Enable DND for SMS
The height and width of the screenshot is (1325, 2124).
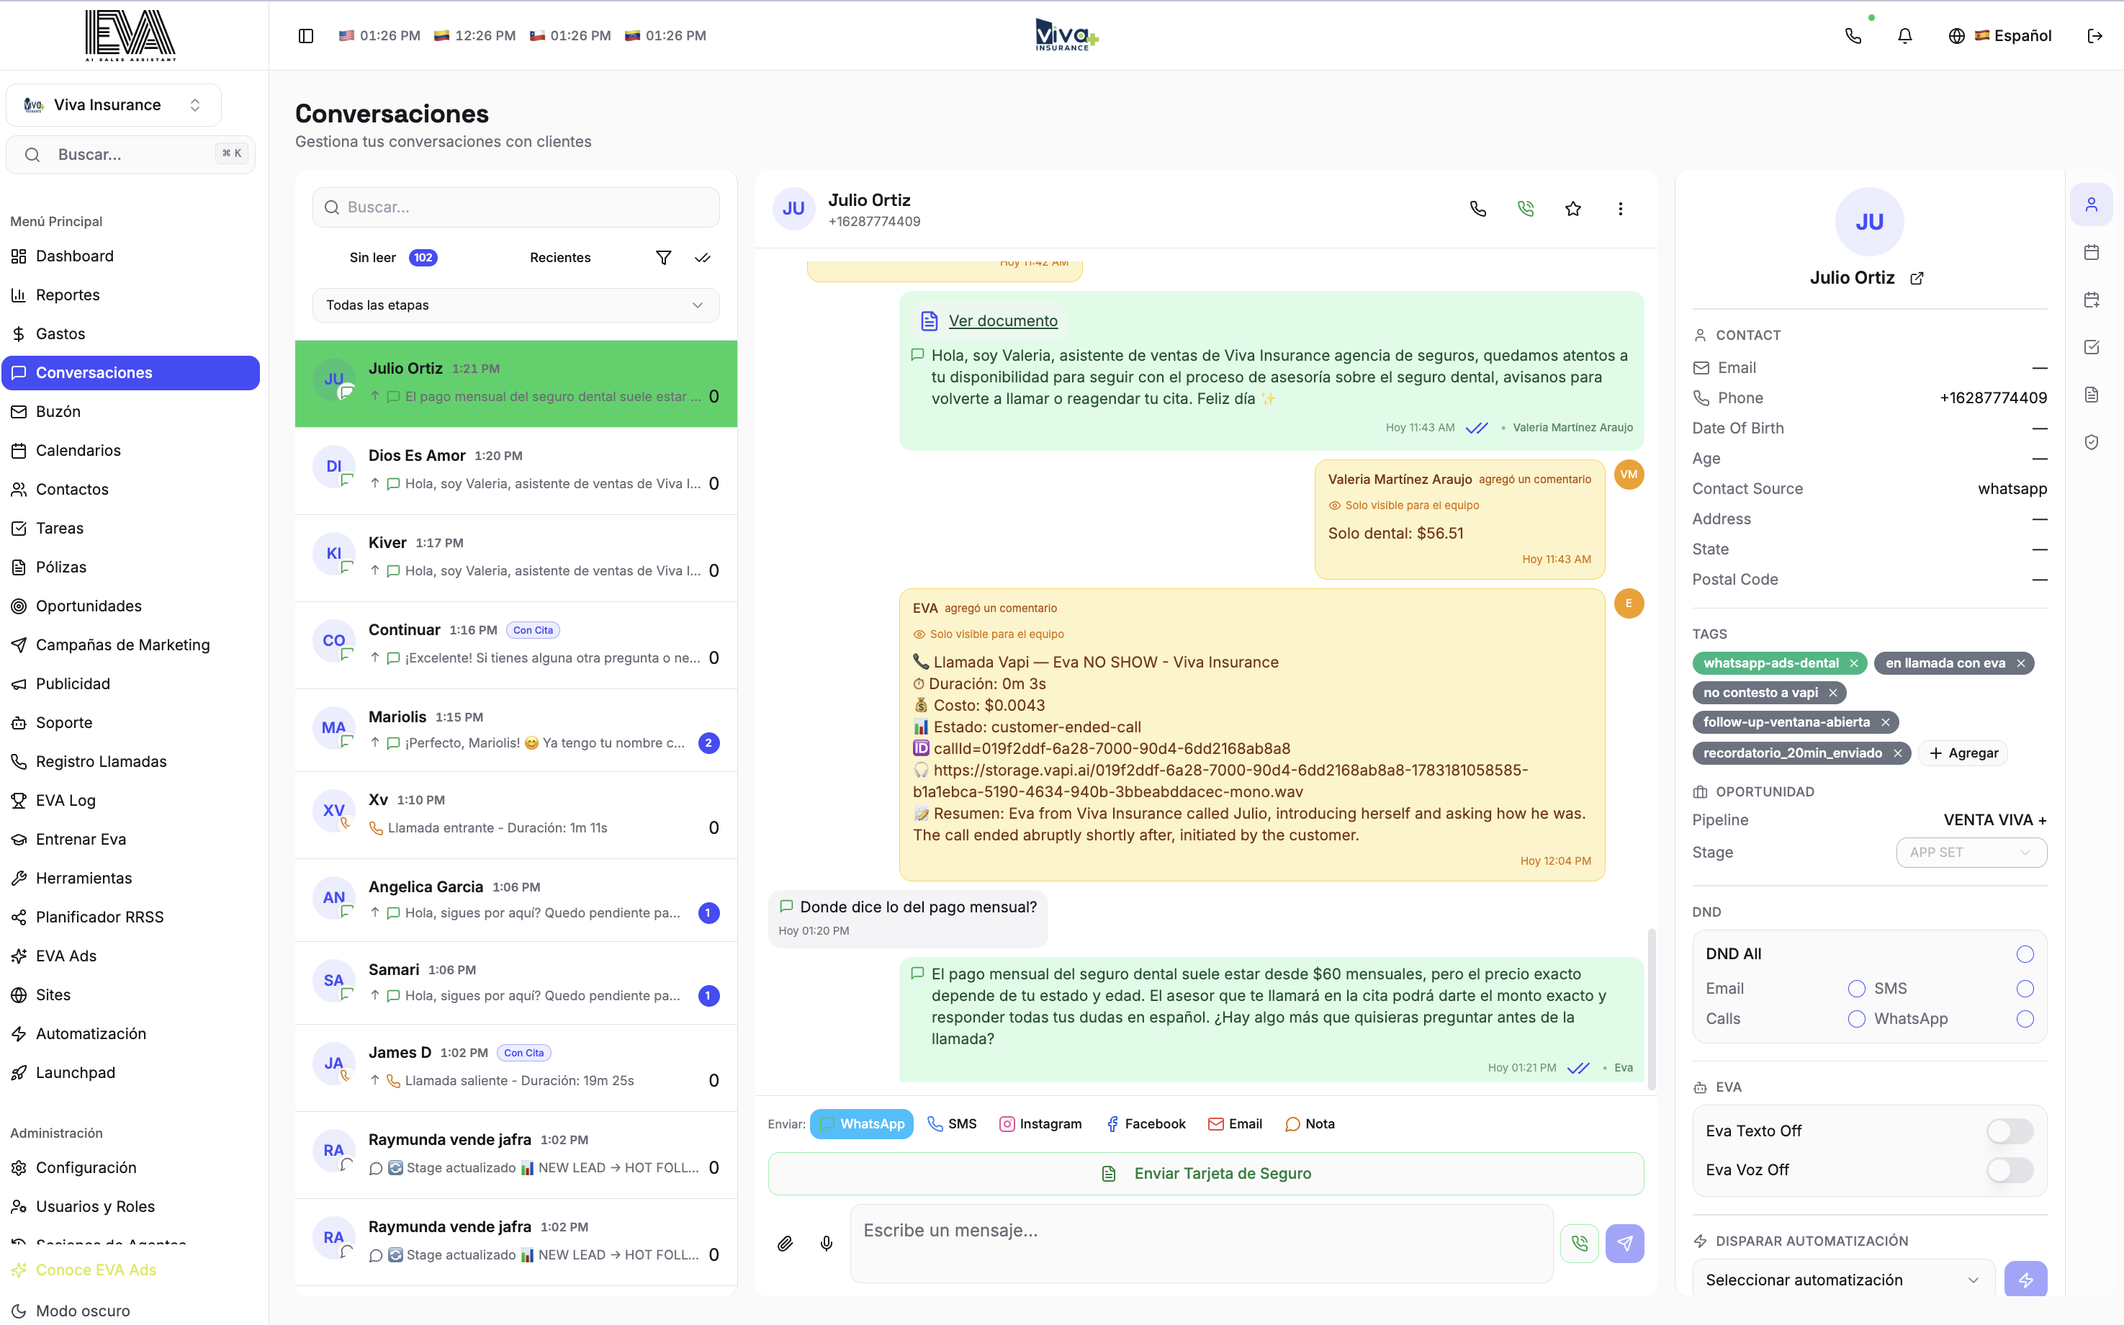2025,989
